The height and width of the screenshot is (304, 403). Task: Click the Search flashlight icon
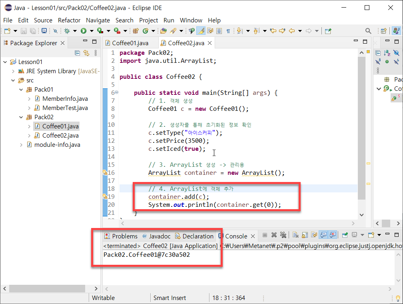[173, 31]
